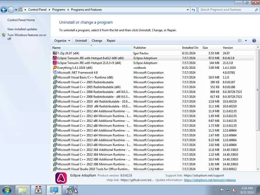Image resolution: width=260 pixels, height=195 pixels.
Task: Click the Control Panel taskbar icon
Action: click(x=54, y=190)
